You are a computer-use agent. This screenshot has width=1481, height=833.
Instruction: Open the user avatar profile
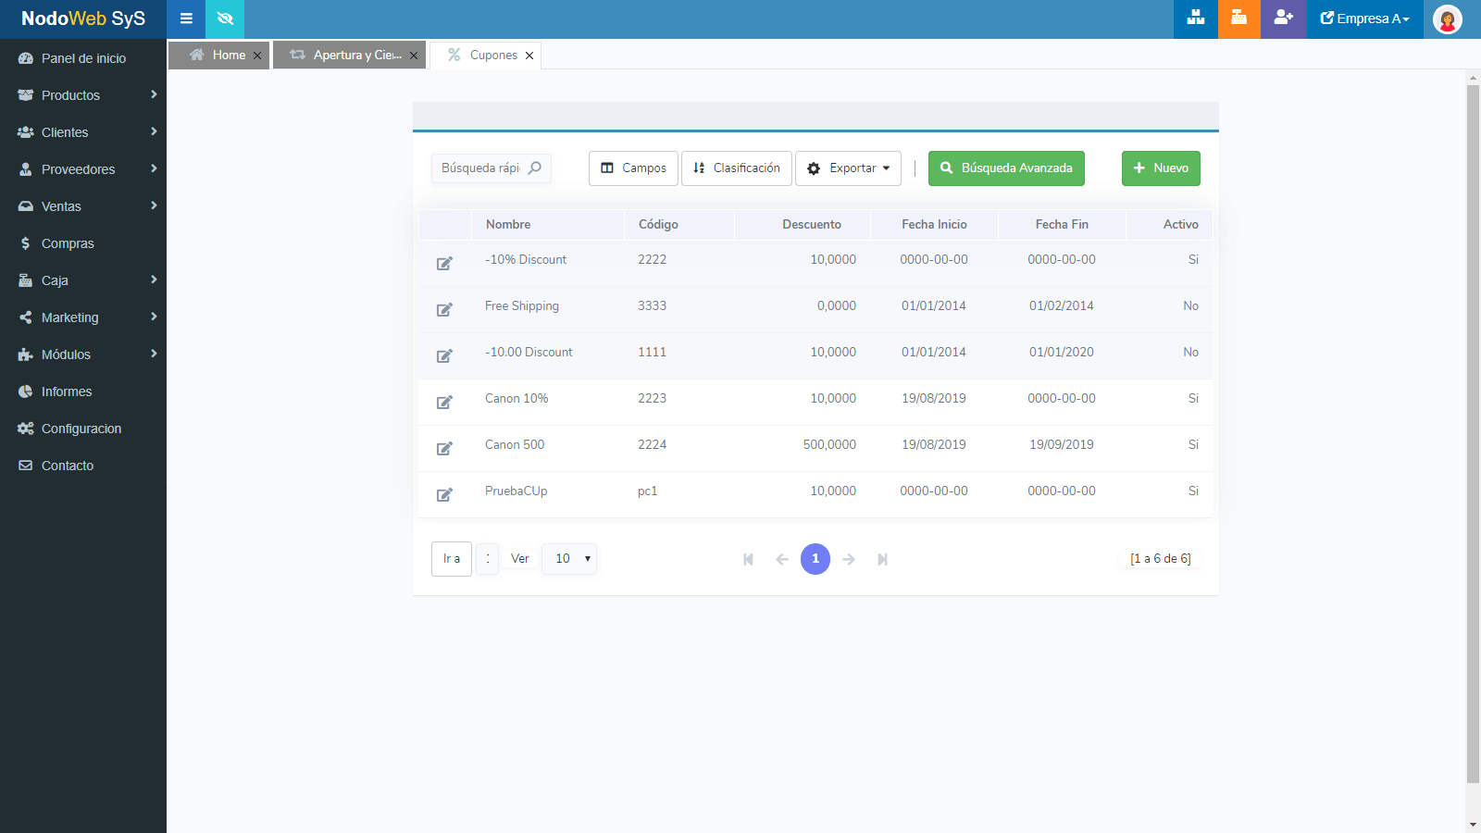[x=1447, y=19]
